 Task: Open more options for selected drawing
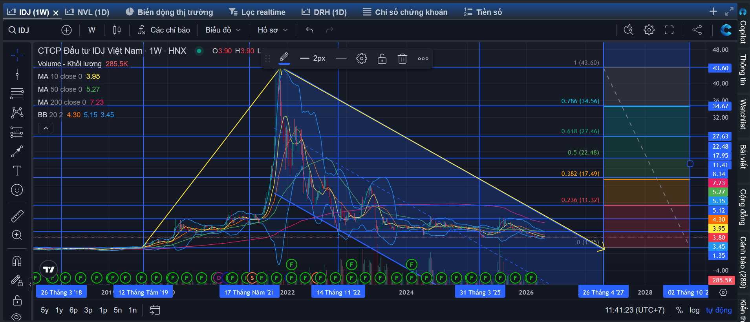(423, 59)
